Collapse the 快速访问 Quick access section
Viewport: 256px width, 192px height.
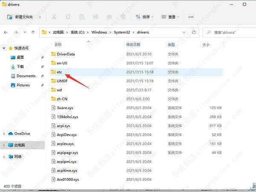[x=4, y=48]
